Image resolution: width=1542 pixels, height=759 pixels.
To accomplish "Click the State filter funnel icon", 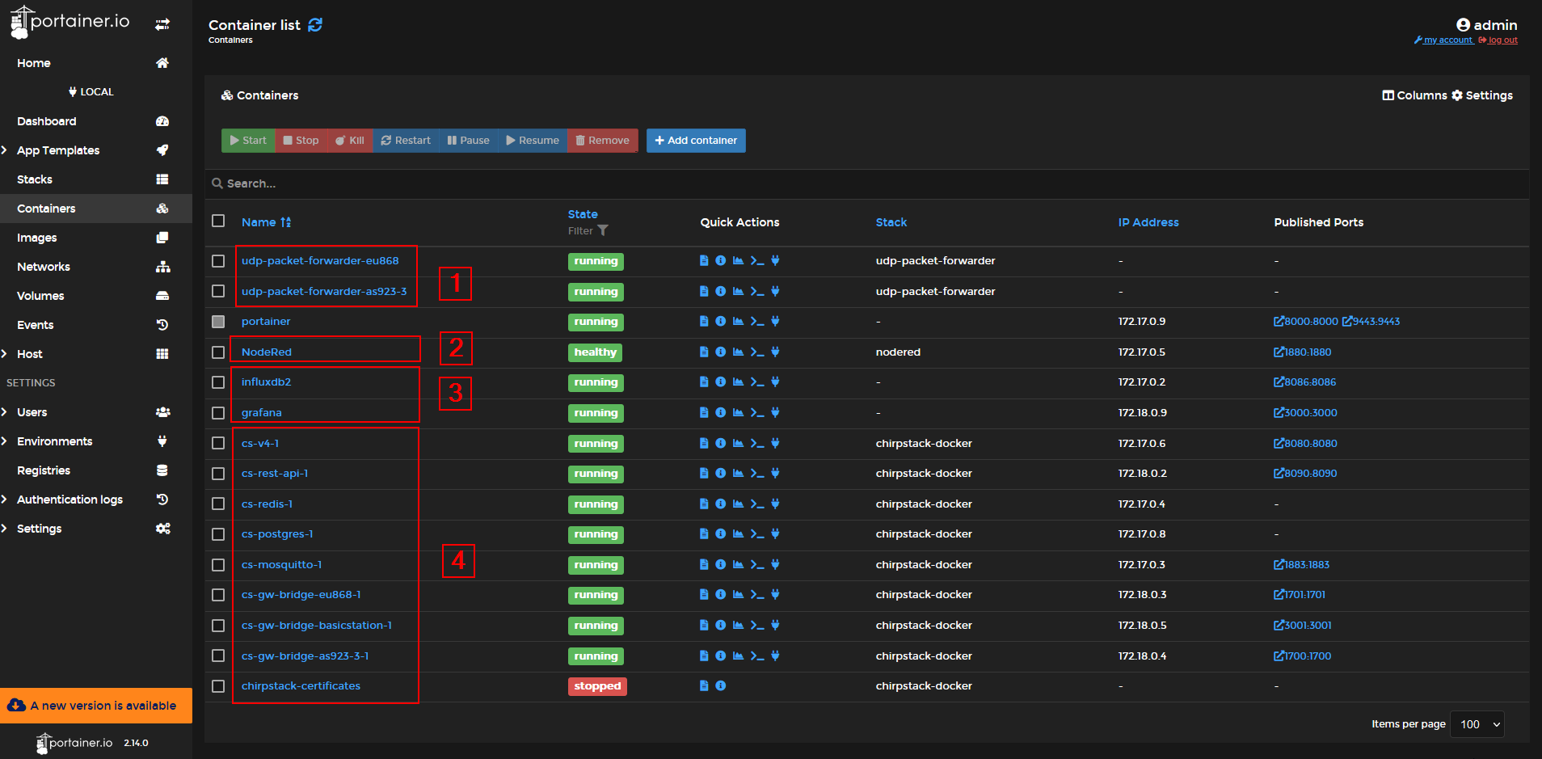I will [x=603, y=230].
